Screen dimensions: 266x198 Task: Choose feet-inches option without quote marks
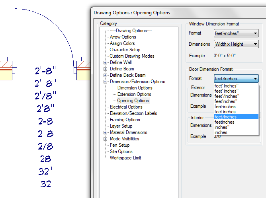click(236, 107)
